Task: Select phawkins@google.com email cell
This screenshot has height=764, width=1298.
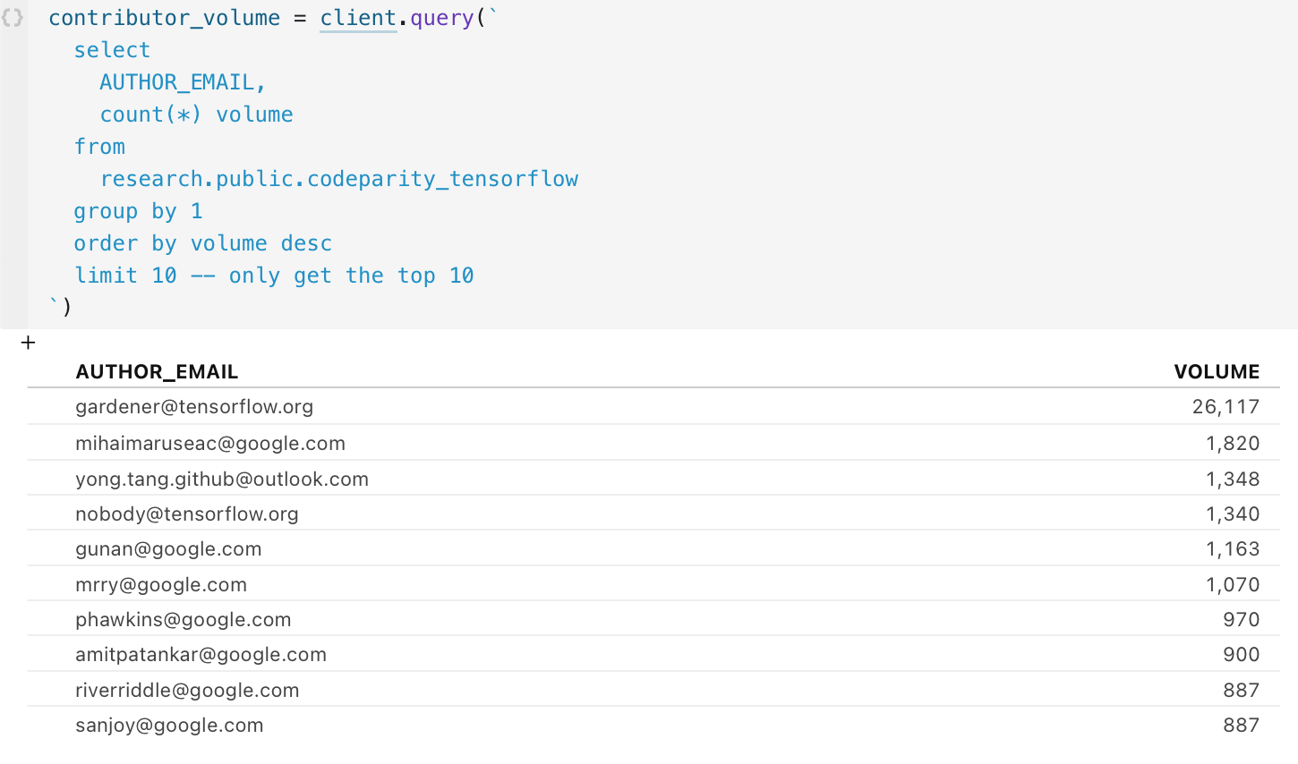Action: click(184, 619)
